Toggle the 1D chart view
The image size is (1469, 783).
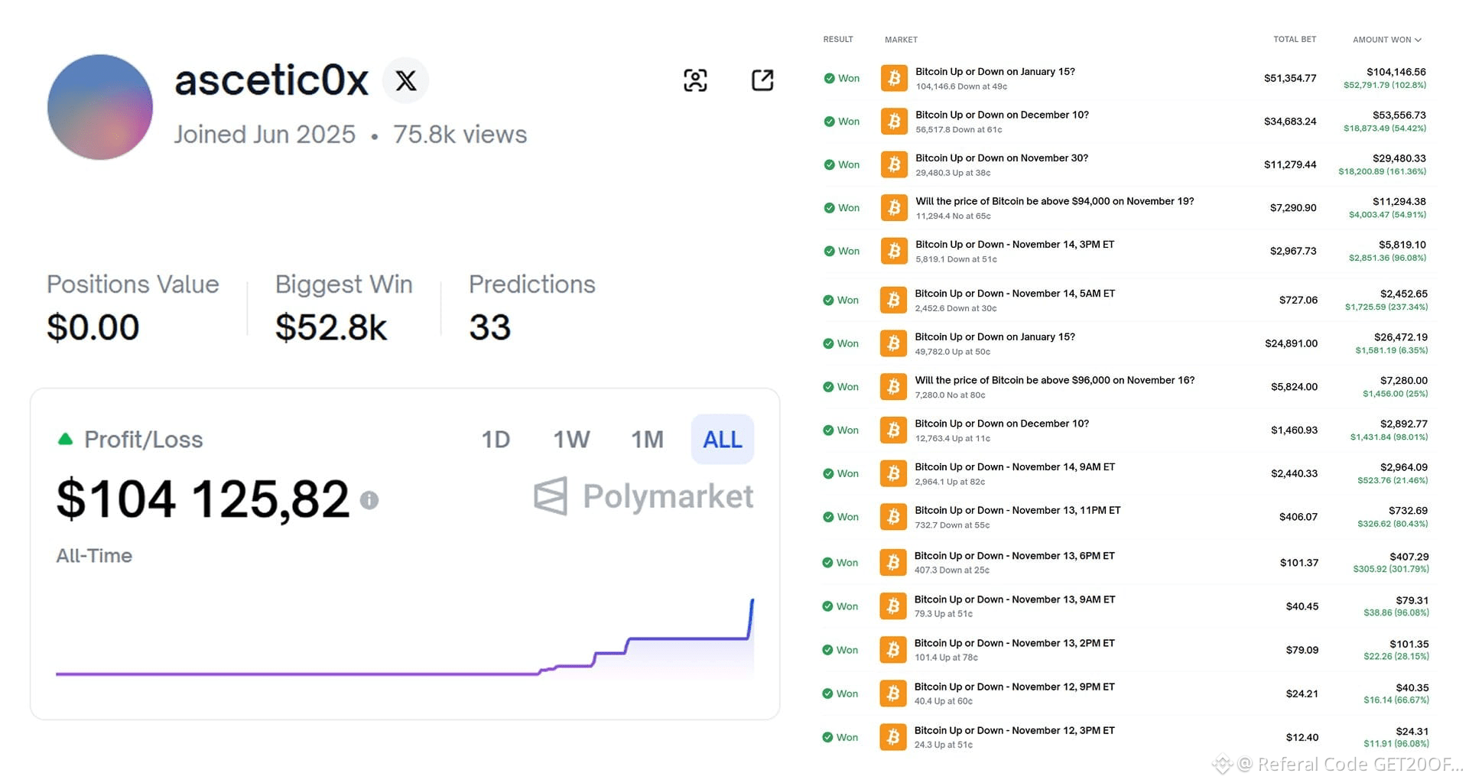pos(496,439)
